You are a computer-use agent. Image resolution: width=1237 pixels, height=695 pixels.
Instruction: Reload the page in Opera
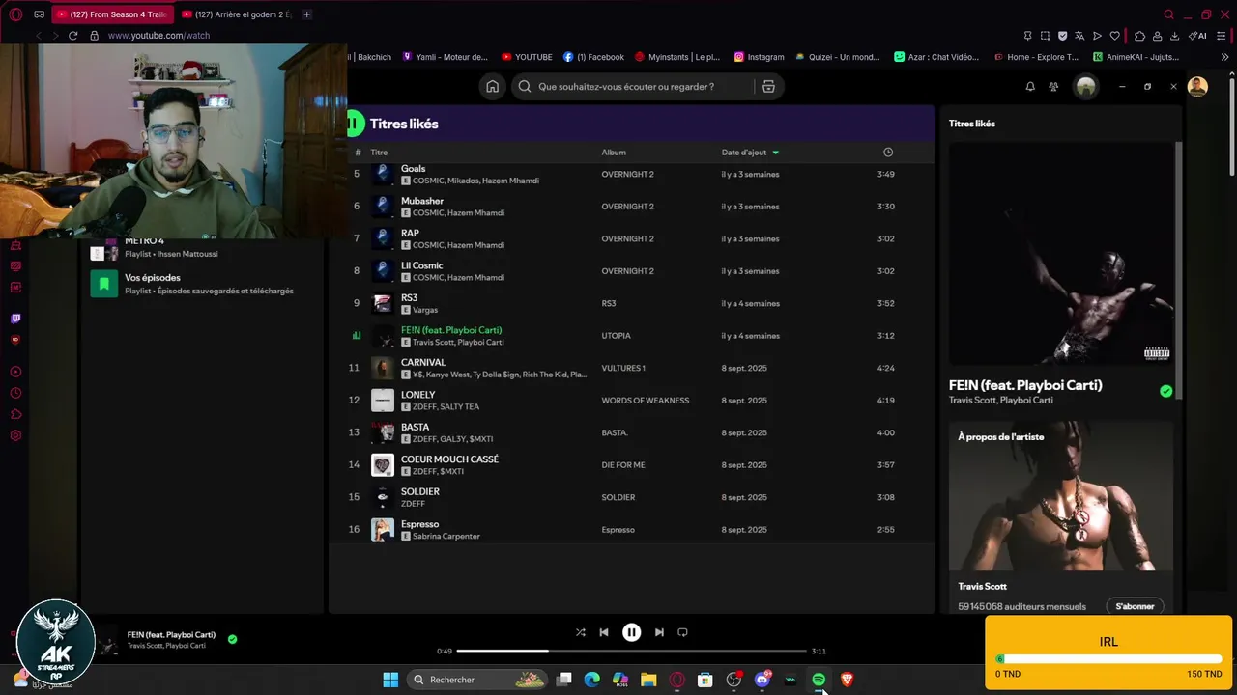pos(72,36)
